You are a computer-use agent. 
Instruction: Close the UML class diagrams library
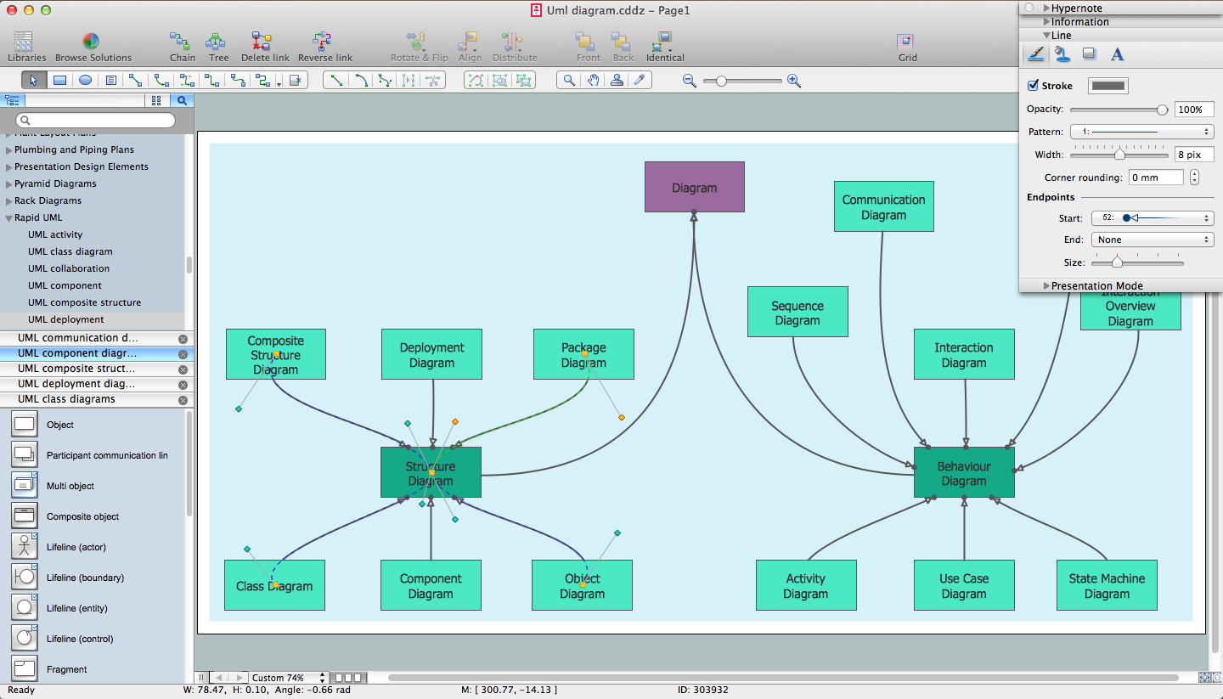[183, 400]
